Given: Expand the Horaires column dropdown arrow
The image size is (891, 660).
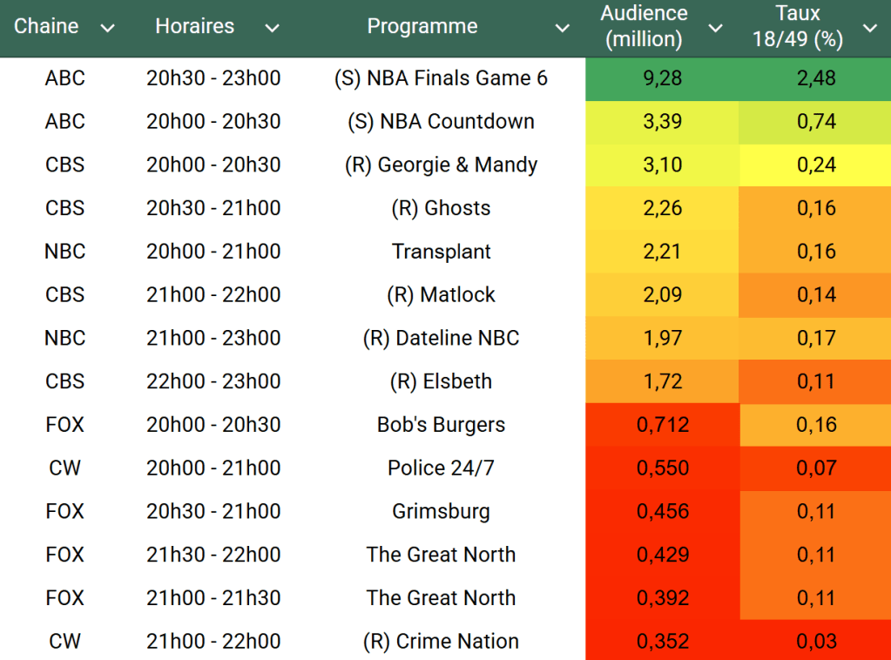Looking at the screenshot, I should (x=272, y=29).
